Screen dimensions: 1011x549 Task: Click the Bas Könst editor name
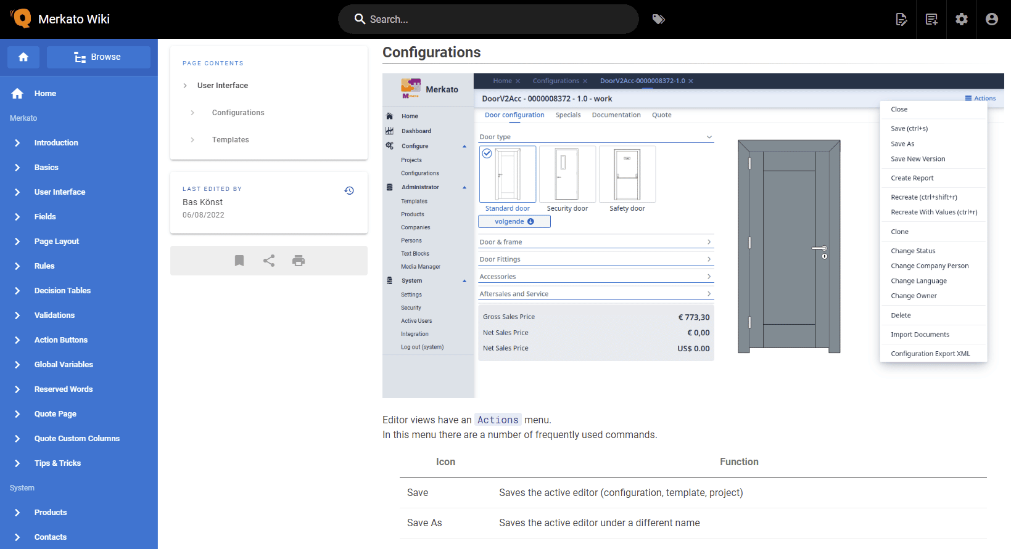tap(202, 202)
